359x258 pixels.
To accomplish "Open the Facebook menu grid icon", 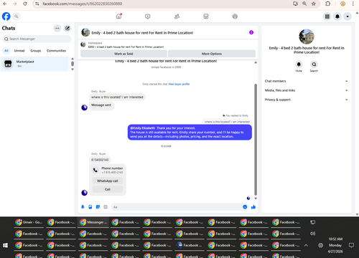I will [x=327, y=16].
